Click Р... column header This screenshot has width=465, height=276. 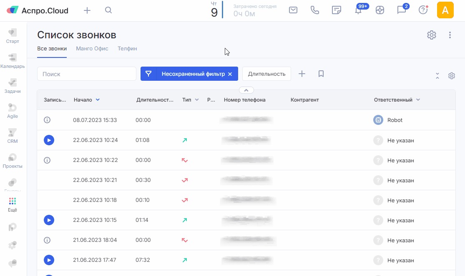(x=211, y=100)
